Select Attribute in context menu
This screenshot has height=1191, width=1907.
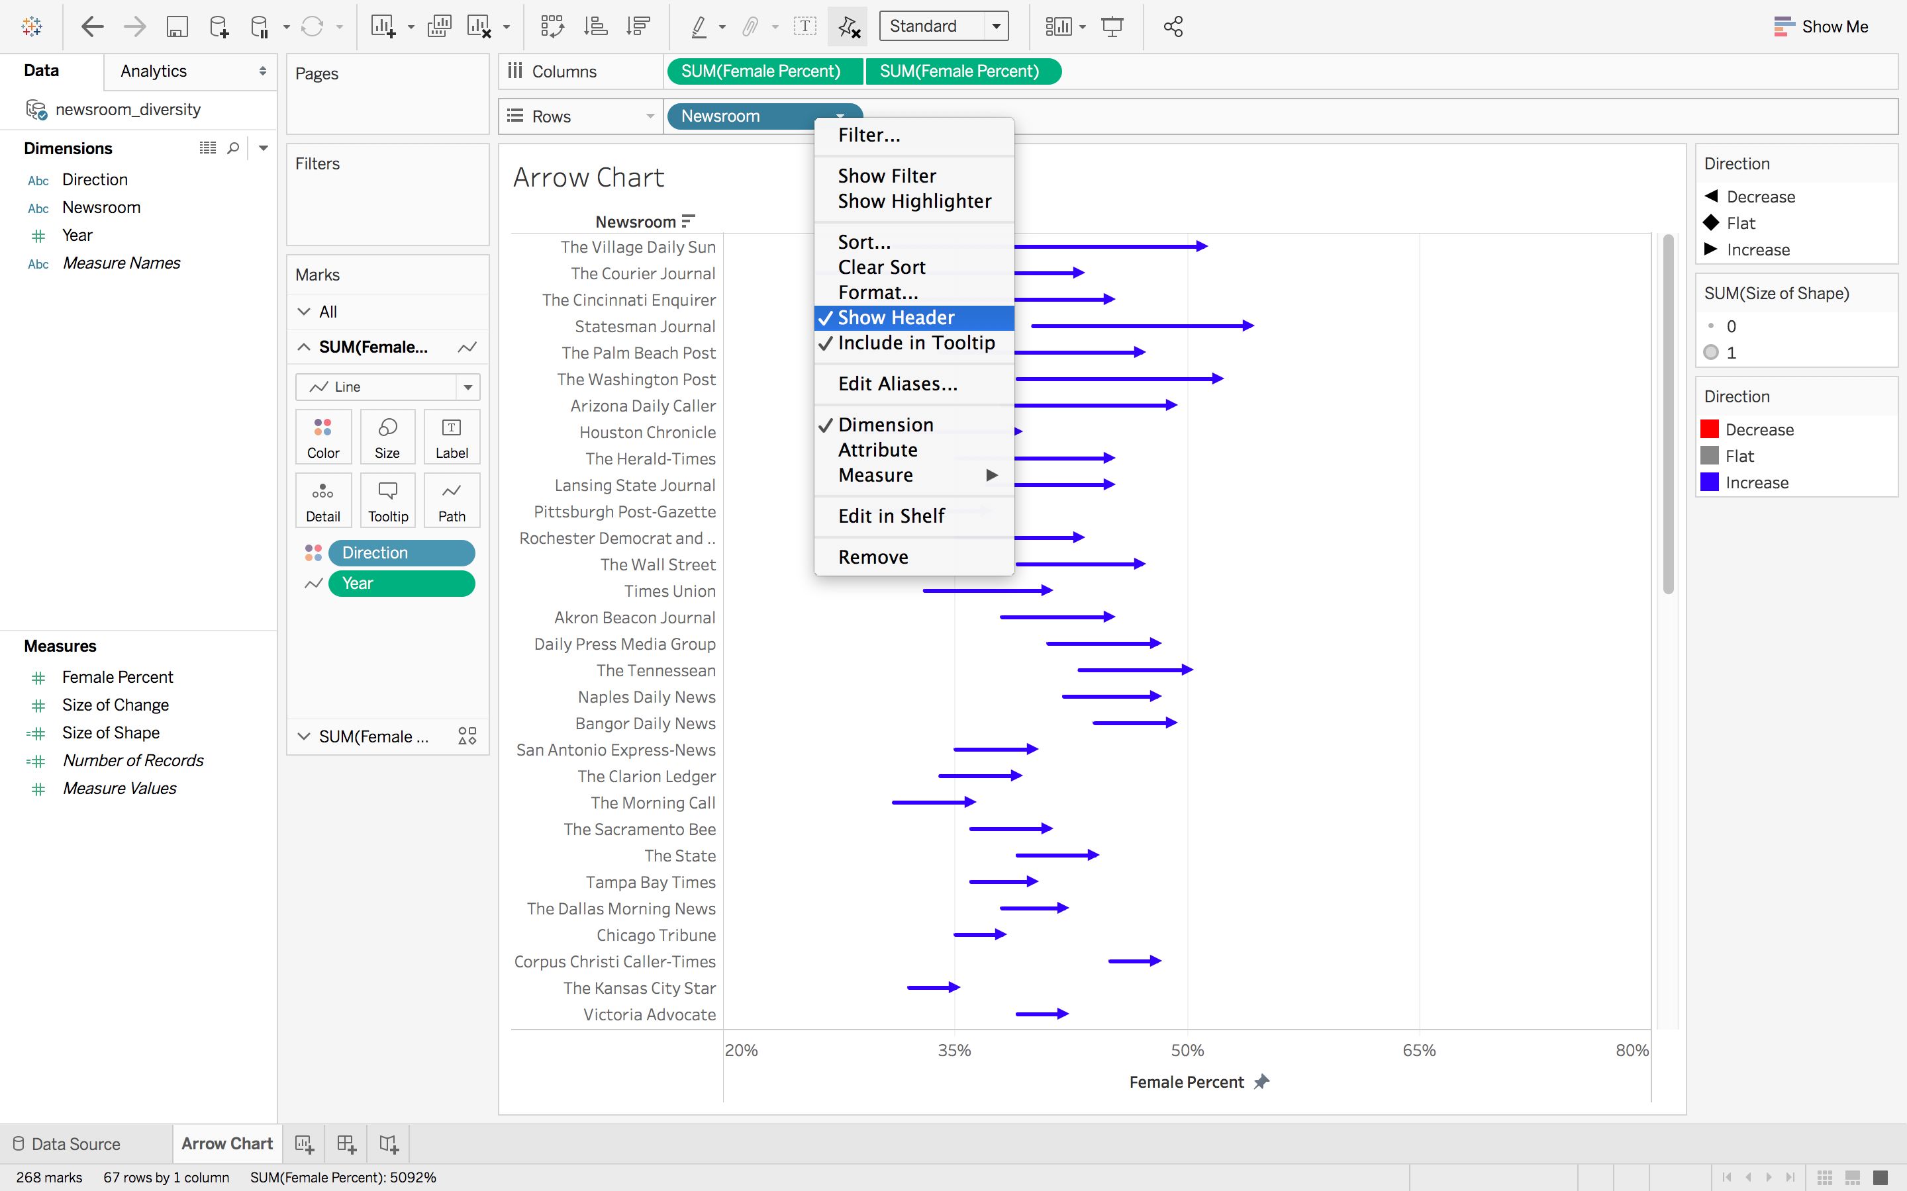pos(877,450)
